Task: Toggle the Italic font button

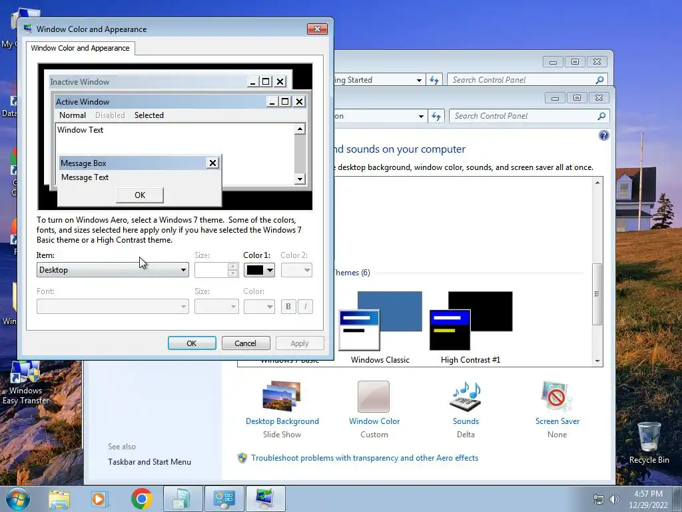Action: pos(305,307)
